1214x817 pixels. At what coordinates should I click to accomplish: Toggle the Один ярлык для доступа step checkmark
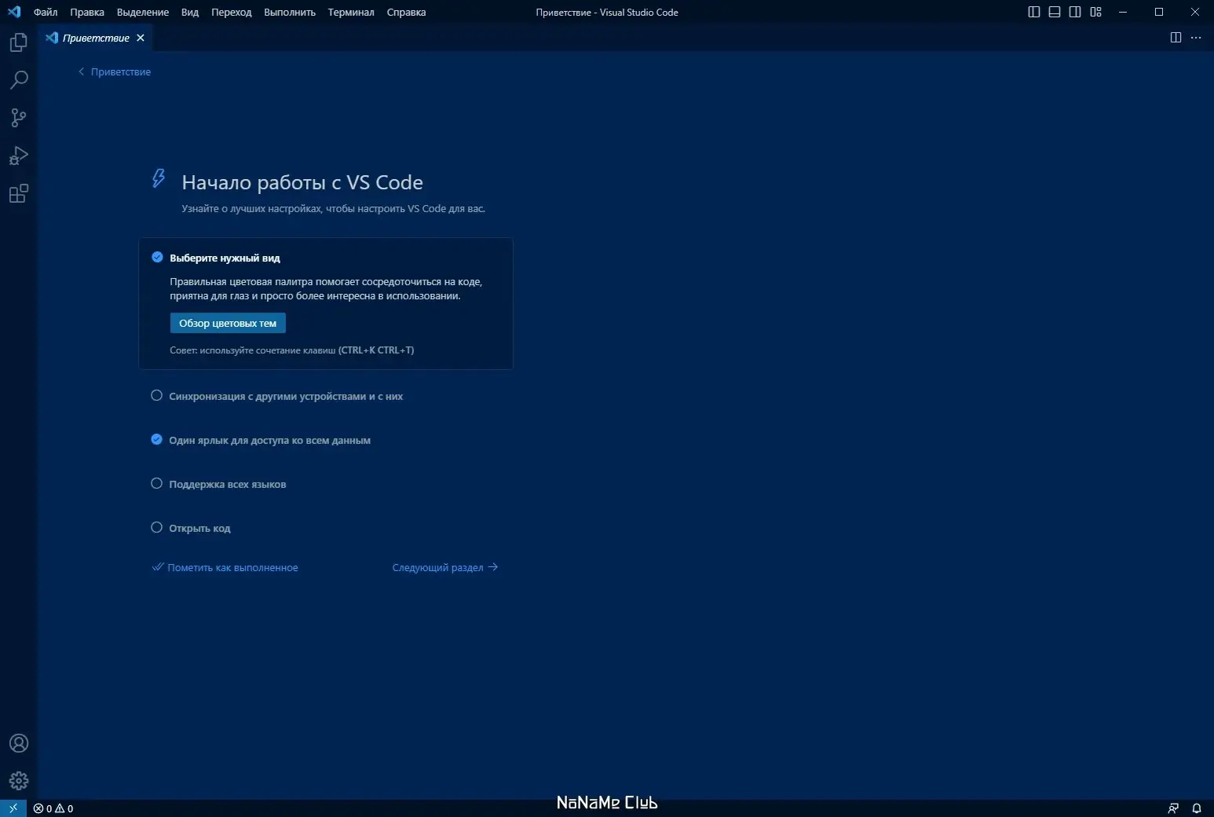tap(156, 439)
